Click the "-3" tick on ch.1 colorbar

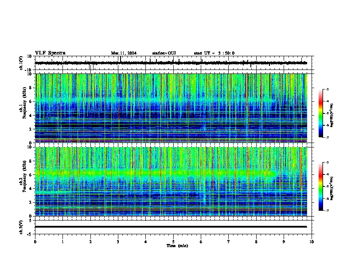point(327,89)
